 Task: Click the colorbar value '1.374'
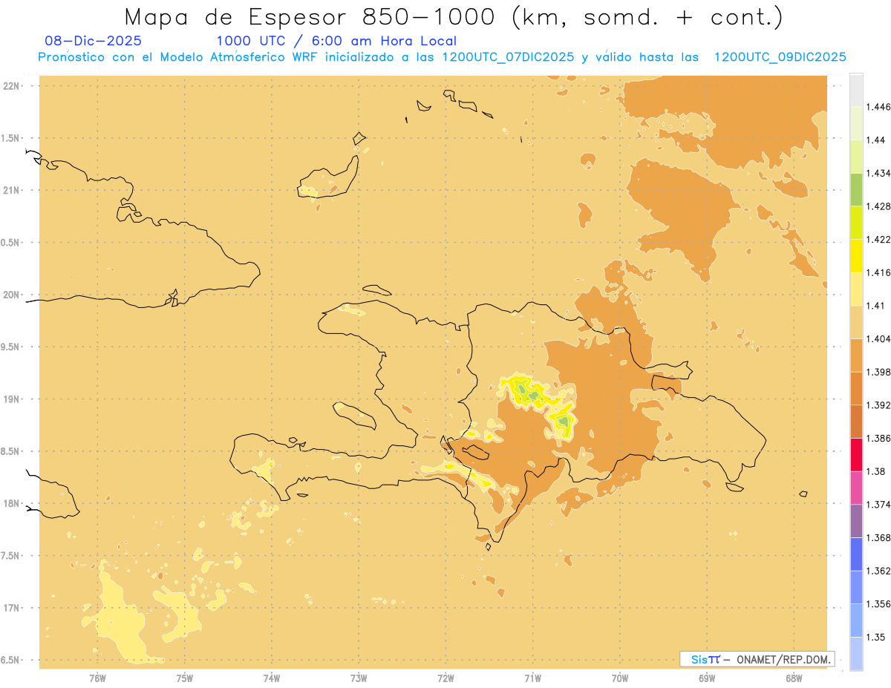tap(878, 505)
